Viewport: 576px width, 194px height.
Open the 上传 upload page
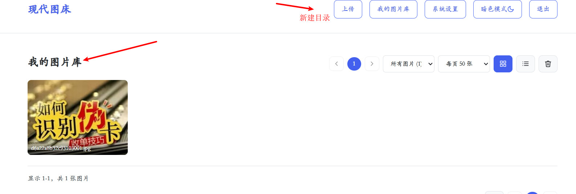coord(348,9)
